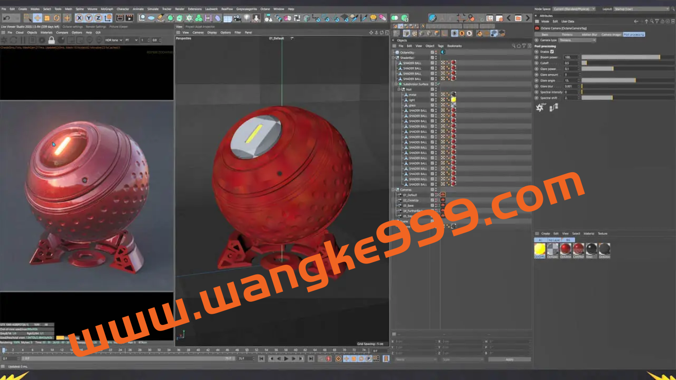
Task: Toggle the X axis lock icon
Action: [79, 18]
